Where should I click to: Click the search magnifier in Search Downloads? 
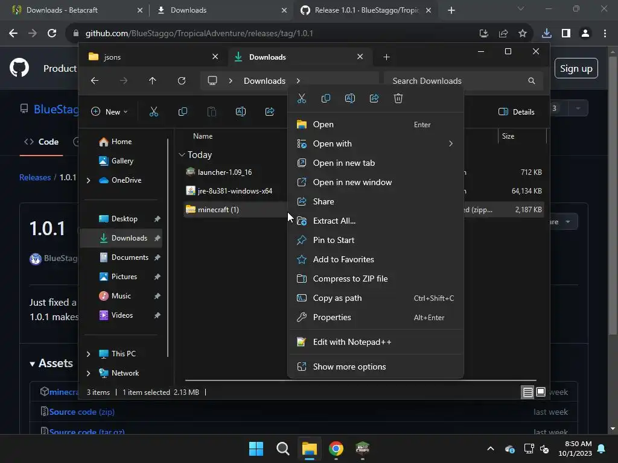pyautogui.click(x=531, y=81)
